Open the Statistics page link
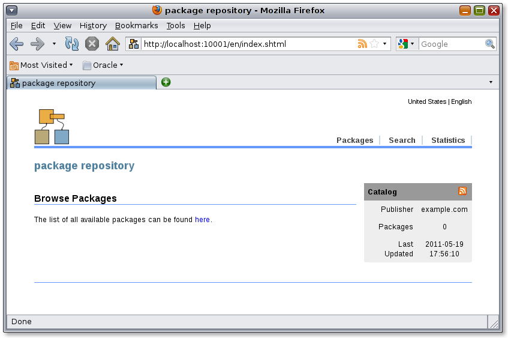The height and width of the screenshot is (338, 508). (x=448, y=140)
